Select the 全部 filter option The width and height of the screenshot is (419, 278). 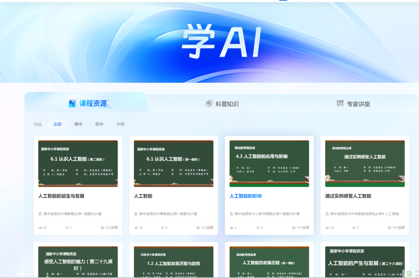[57, 124]
